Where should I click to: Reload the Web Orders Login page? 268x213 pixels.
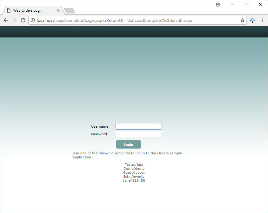pos(23,20)
